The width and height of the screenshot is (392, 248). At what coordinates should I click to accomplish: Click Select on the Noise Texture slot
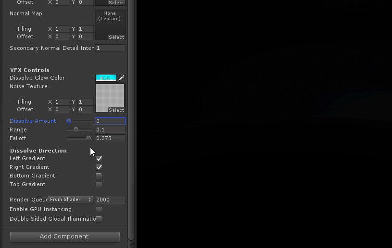click(x=116, y=110)
